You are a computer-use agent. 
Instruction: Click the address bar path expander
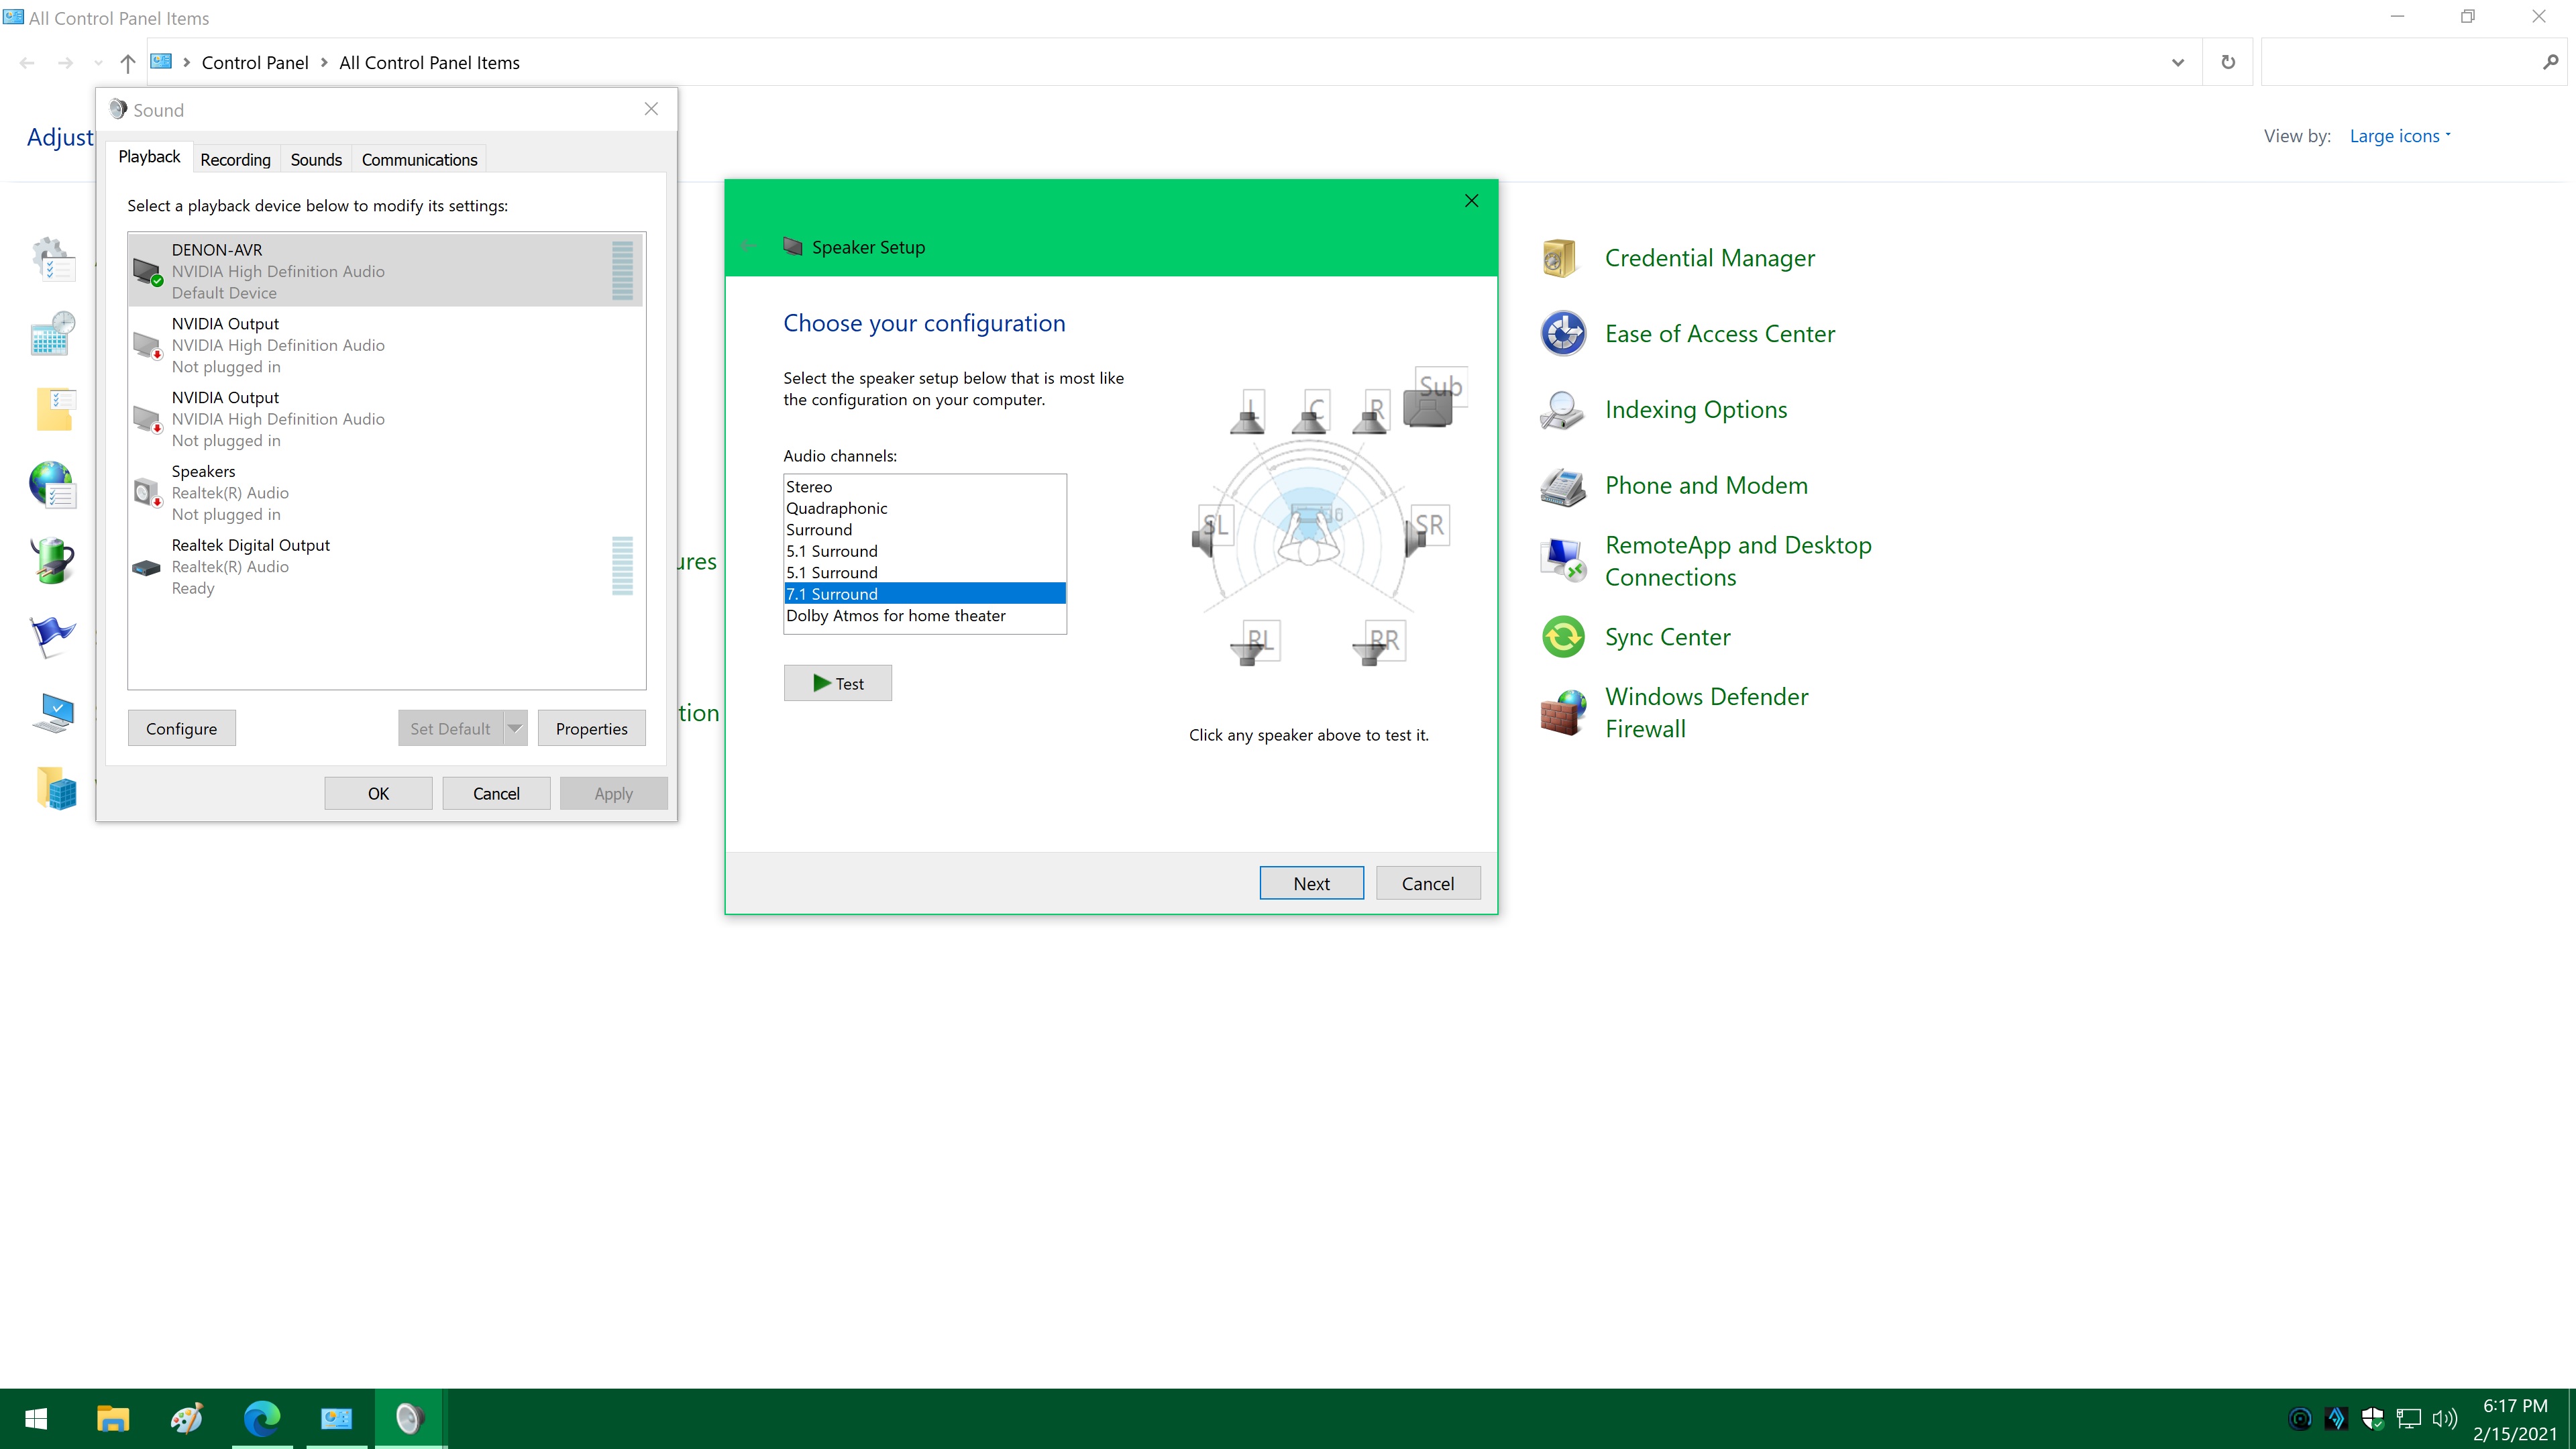click(2178, 62)
